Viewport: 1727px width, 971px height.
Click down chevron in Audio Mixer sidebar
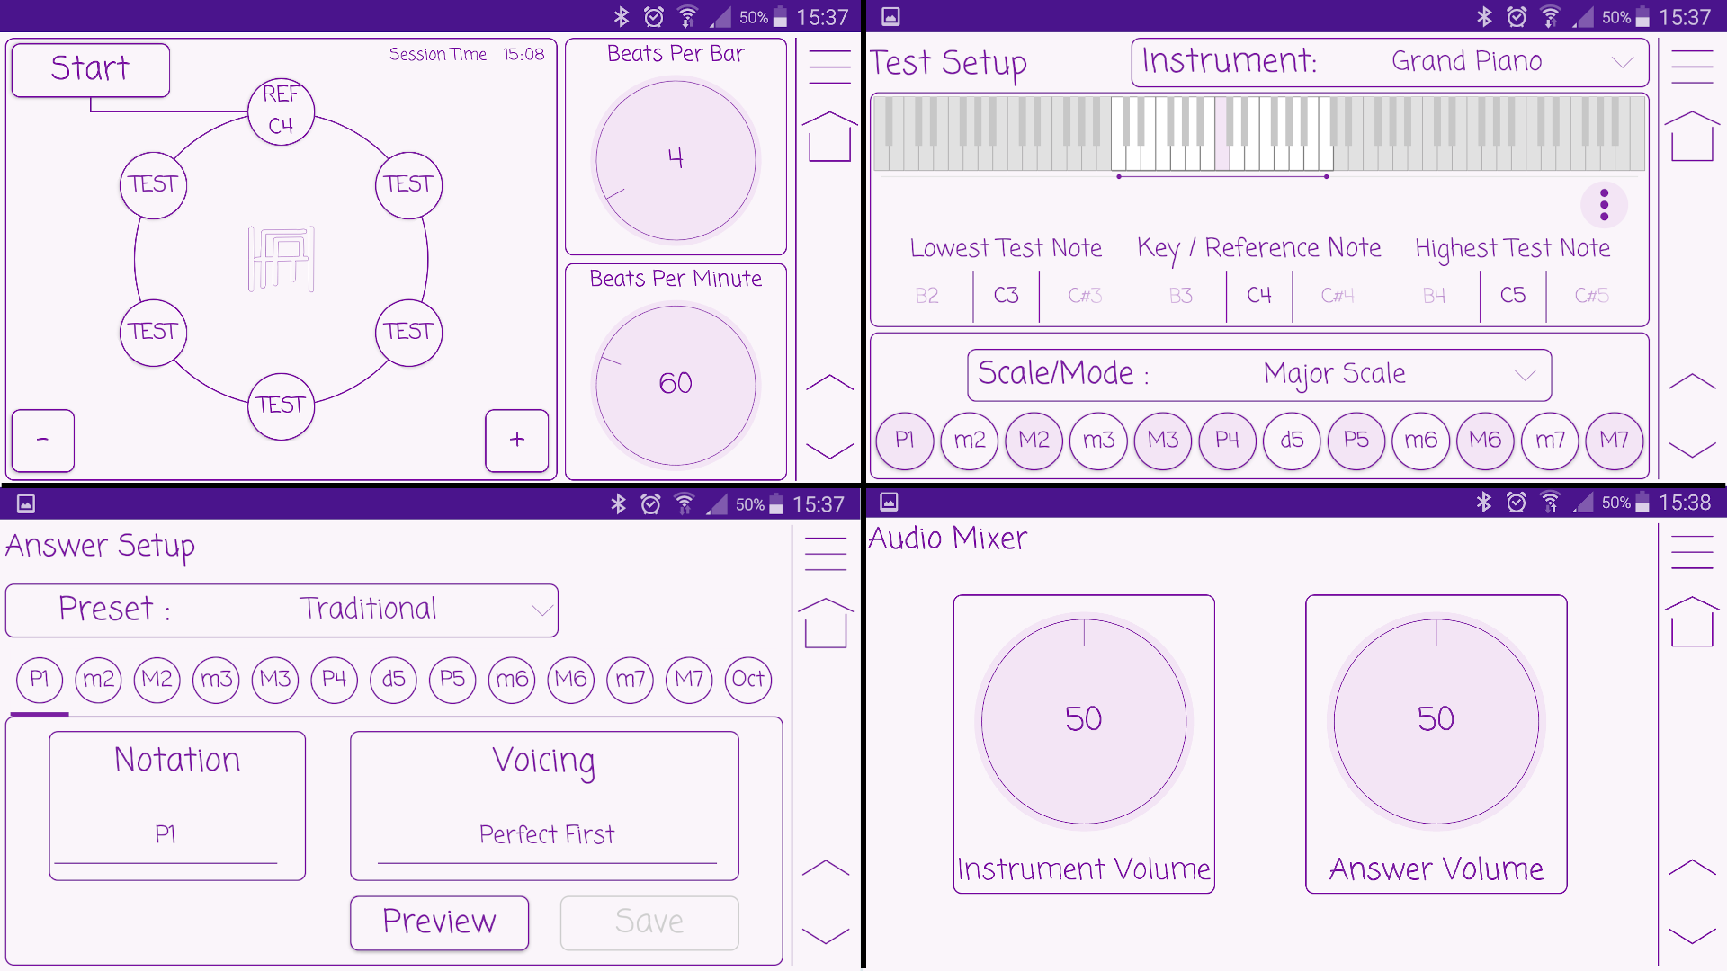(x=1691, y=936)
